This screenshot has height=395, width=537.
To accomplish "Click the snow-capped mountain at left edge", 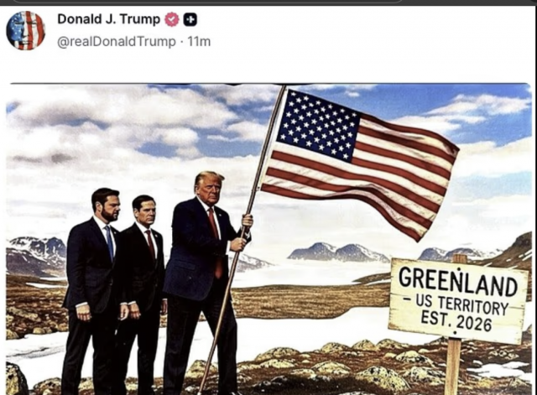I will click(x=36, y=255).
